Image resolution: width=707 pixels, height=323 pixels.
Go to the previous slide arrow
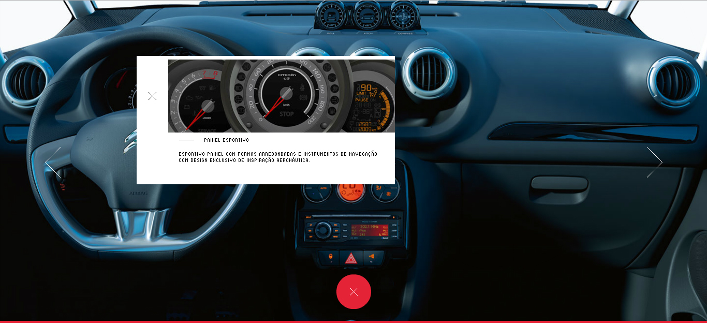click(x=53, y=162)
